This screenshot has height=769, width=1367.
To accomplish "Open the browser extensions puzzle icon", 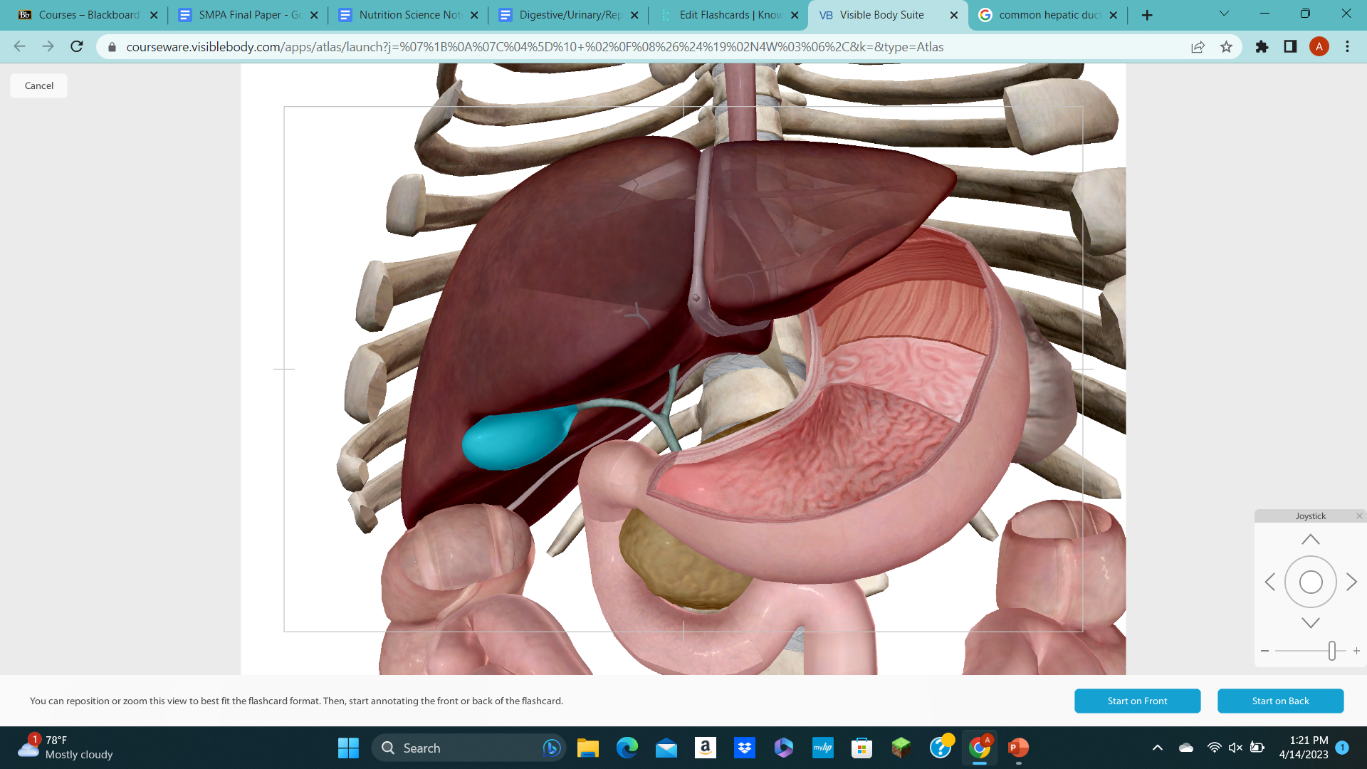I will pos(1261,46).
